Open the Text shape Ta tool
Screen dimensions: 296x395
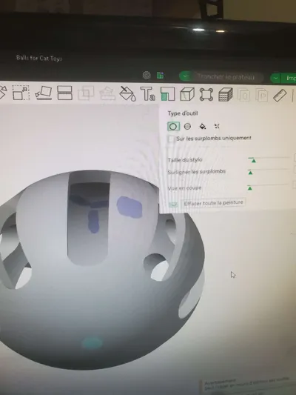pyautogui.click(x=147, y=93)
